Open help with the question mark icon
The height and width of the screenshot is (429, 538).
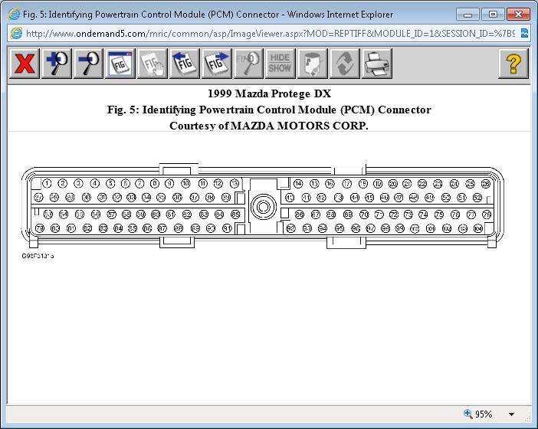click(513, 64)
